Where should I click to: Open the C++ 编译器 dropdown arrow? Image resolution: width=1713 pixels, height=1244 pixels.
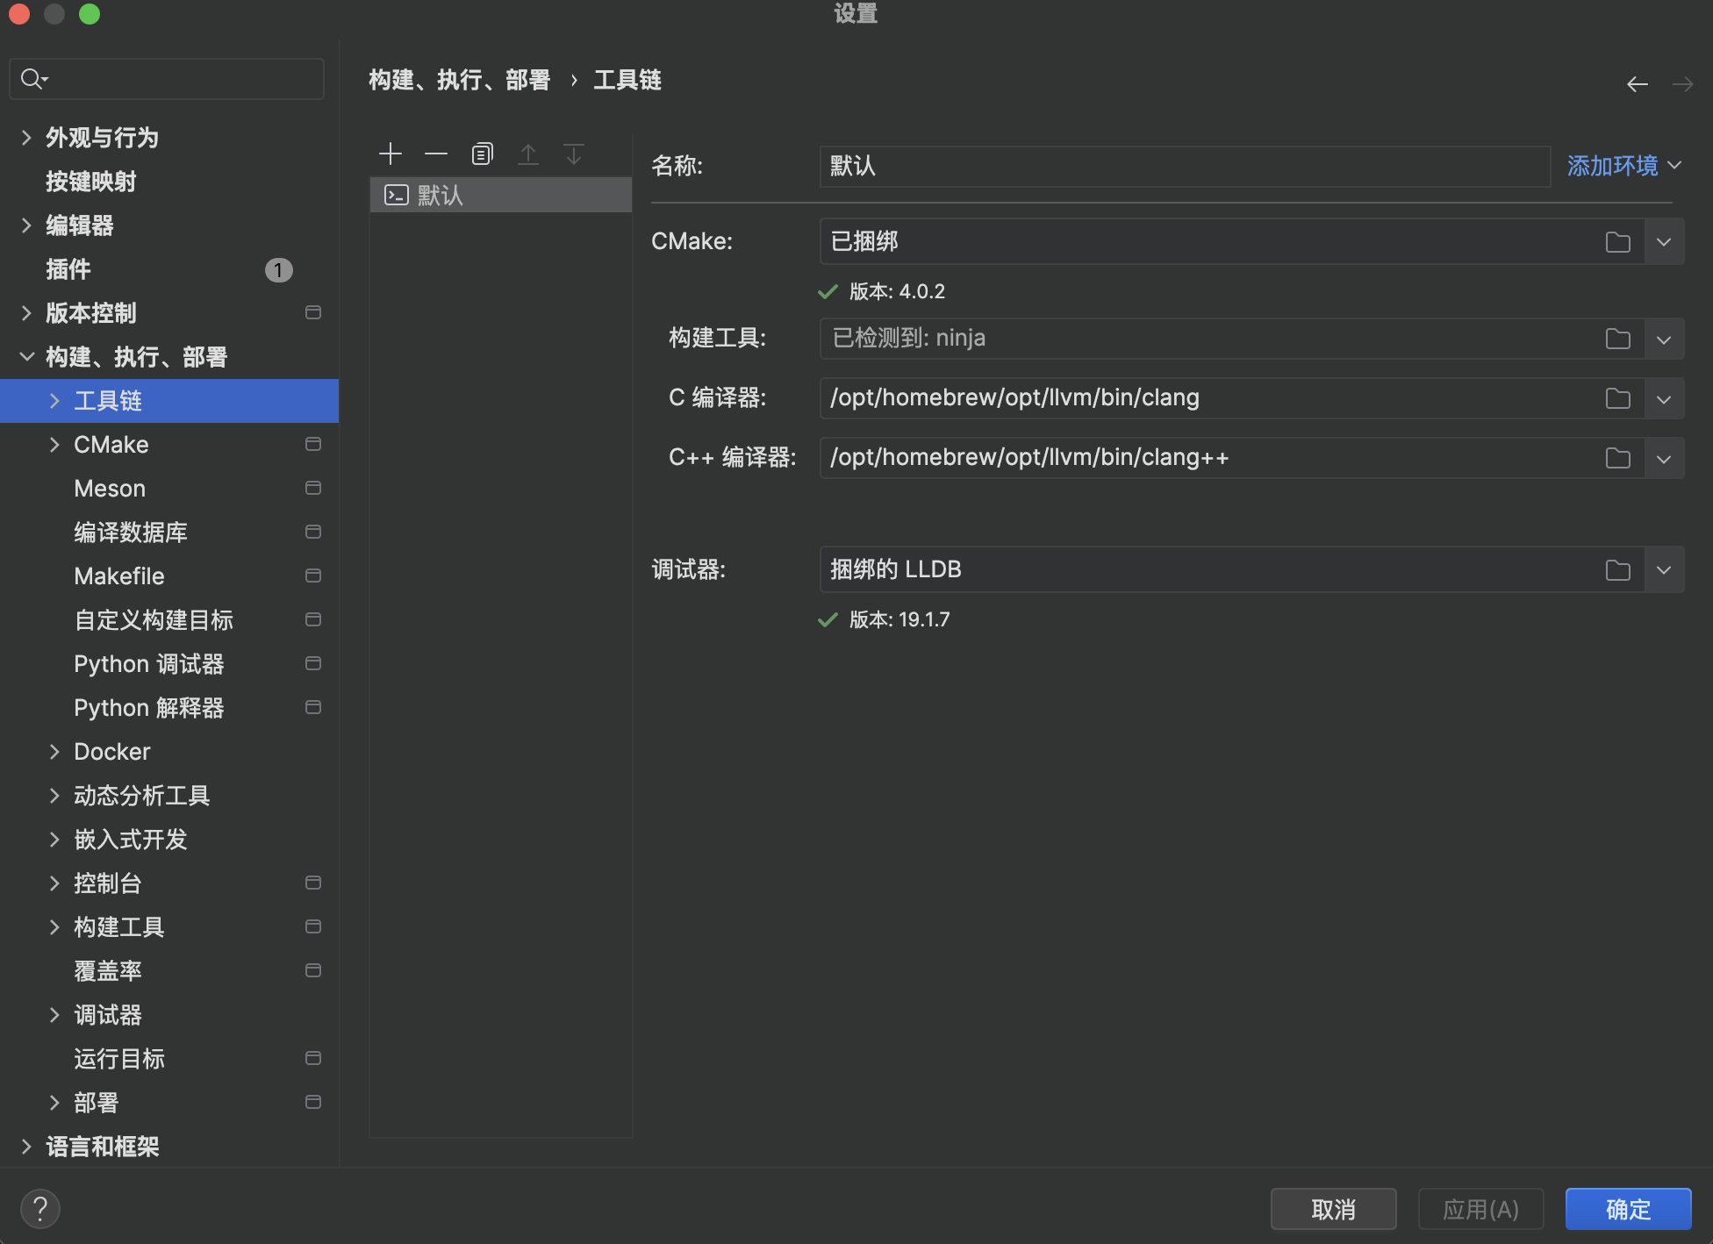1664,458
